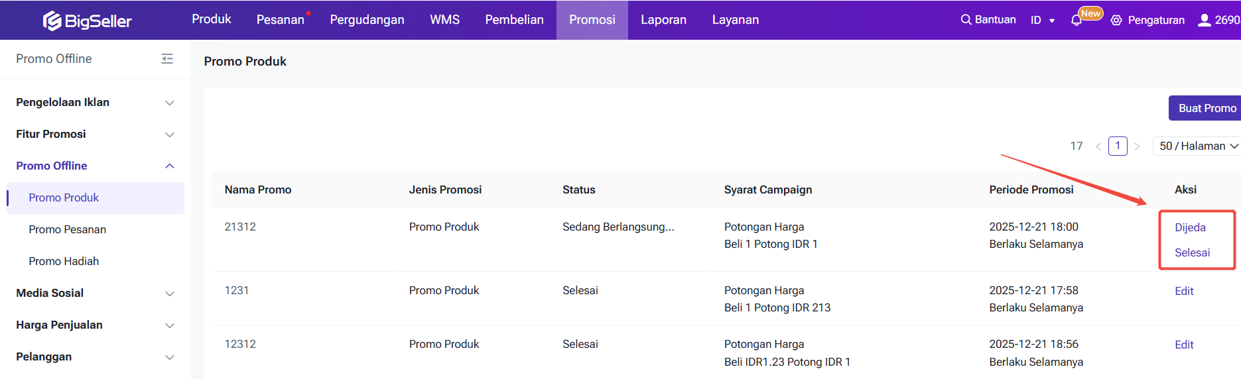Click the Buat Promo button

coord(1206,108)
